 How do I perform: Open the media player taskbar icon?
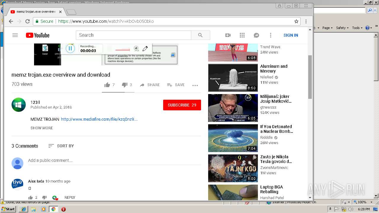pyautogui.click(x=44, y=209)
